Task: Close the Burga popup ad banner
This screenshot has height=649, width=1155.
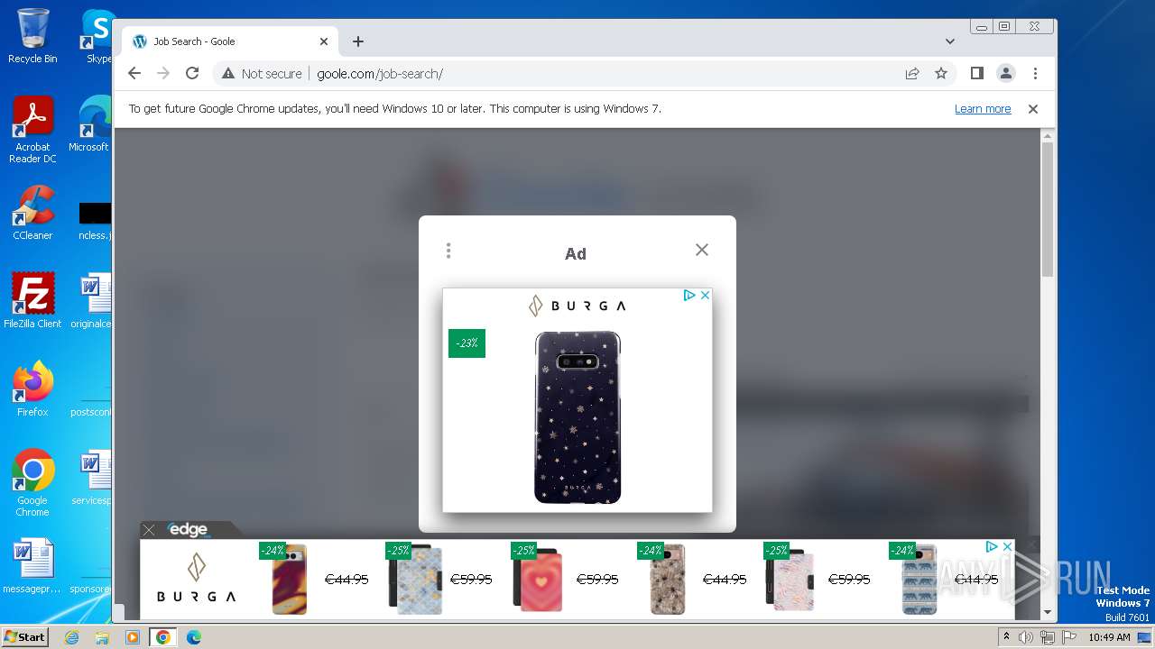Action: 706,296
